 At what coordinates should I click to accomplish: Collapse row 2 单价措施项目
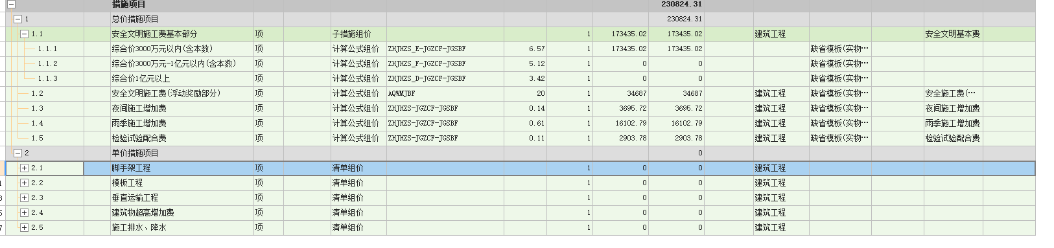coord(18,153)
